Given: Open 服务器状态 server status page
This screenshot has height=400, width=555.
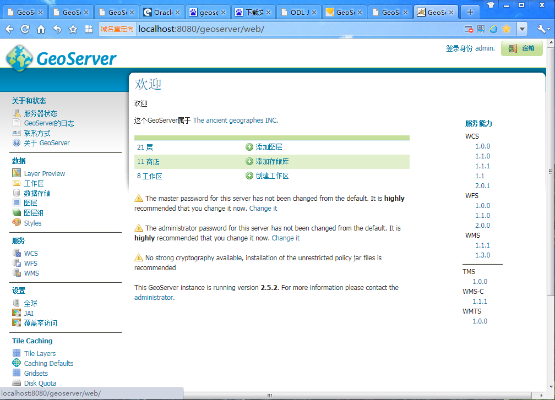Looking at the screenshot, I should [x=40, y=113].
